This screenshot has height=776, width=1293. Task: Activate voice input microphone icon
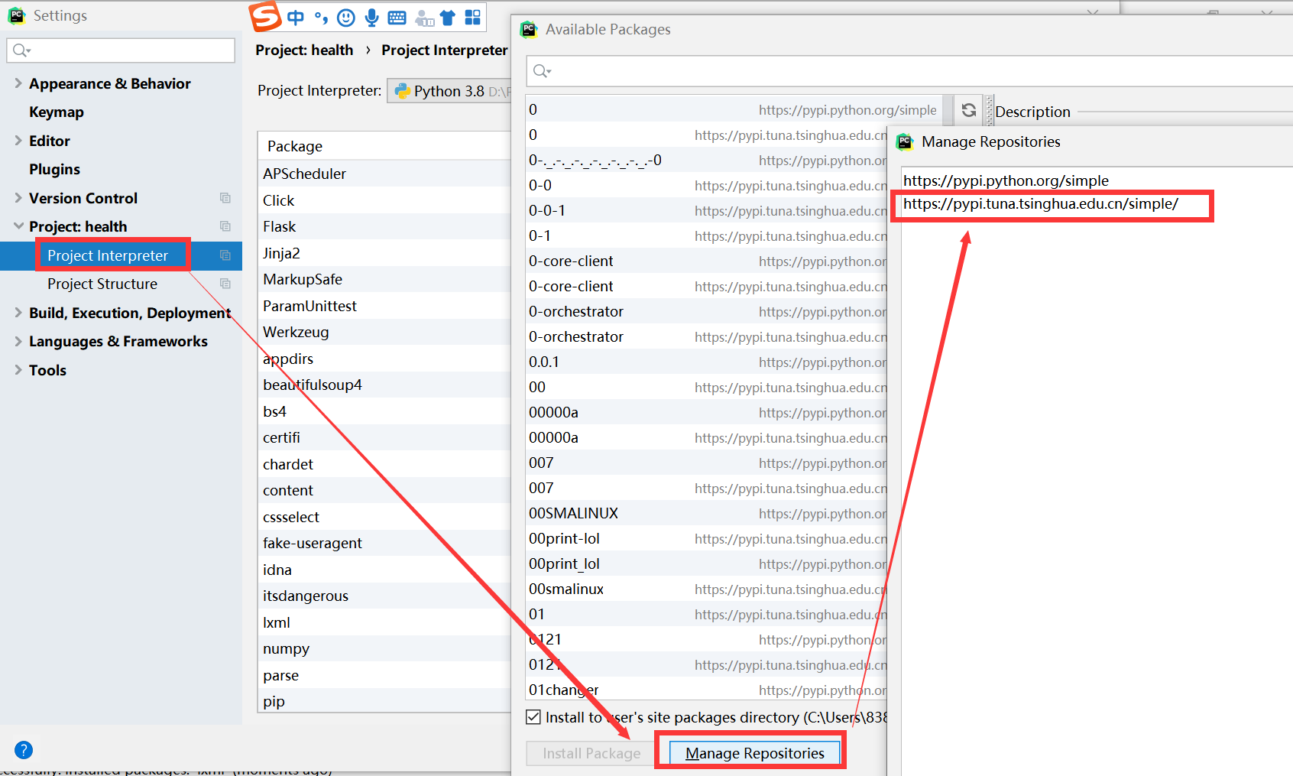pos(371,18)
